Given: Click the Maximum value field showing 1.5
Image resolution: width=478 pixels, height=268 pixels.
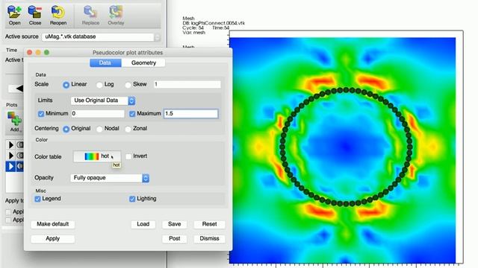Looking at the screenshot, I should point(191,114).
